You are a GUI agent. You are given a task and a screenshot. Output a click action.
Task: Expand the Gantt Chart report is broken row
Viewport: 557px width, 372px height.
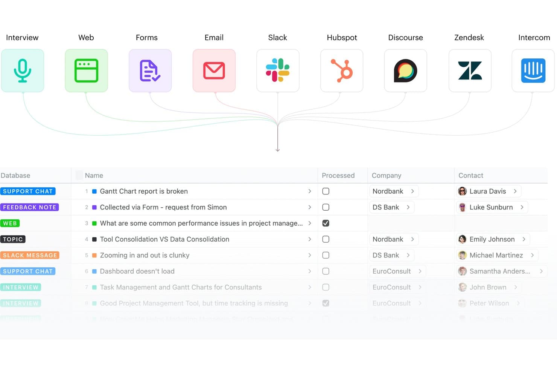(x=310, y=191)
